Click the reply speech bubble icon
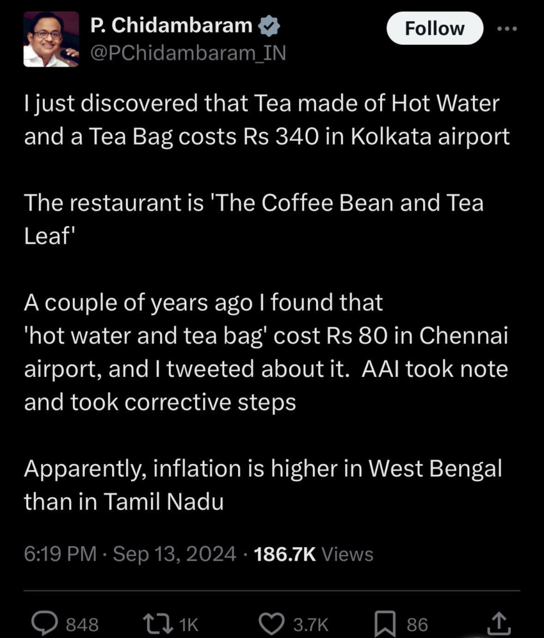Viewport: 544px width, 638px height. (x=45, y=624)
